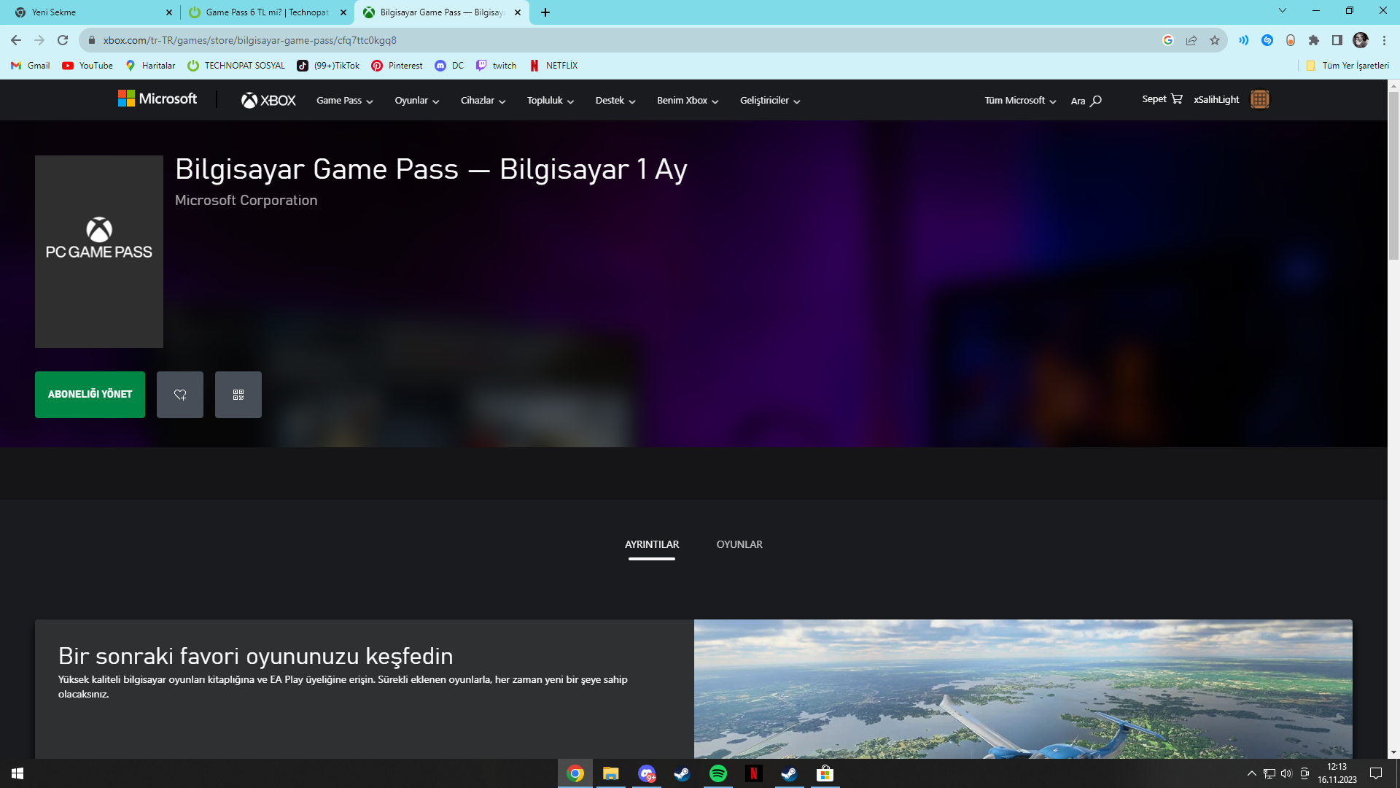This screenshot has height=788, width=1400.
Task: Switch to the OYUNLAR tab
Action: [739, 545]
